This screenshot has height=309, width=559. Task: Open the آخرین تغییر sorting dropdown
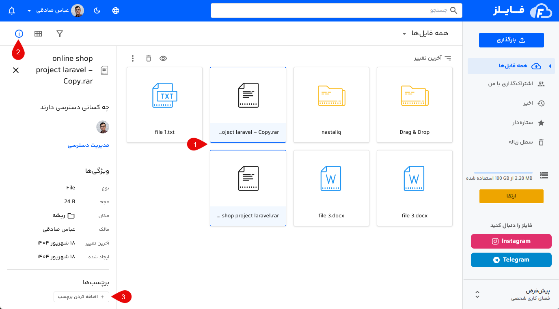click(433, 58)
